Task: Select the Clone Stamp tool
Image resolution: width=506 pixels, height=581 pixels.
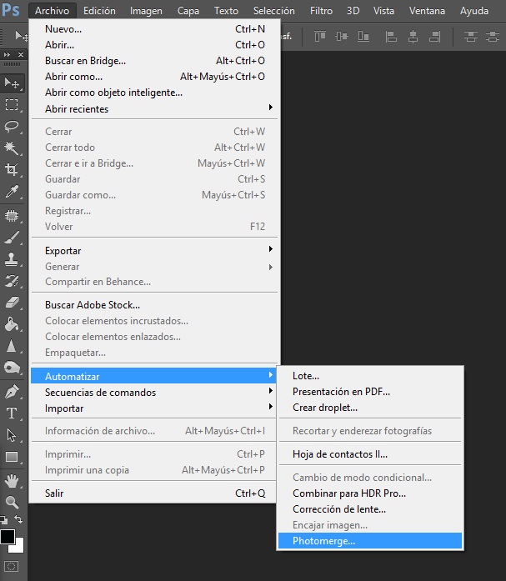Action: point(12,259)
